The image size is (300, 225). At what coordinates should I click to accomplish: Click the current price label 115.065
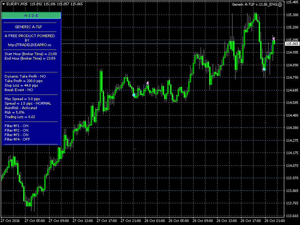pyautogui.click(x=292, y=44)
